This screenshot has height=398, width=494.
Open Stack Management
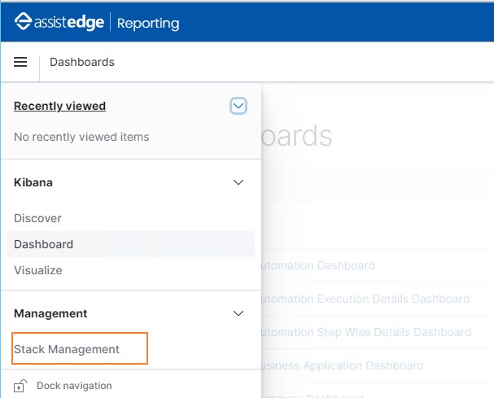(67, 349)
